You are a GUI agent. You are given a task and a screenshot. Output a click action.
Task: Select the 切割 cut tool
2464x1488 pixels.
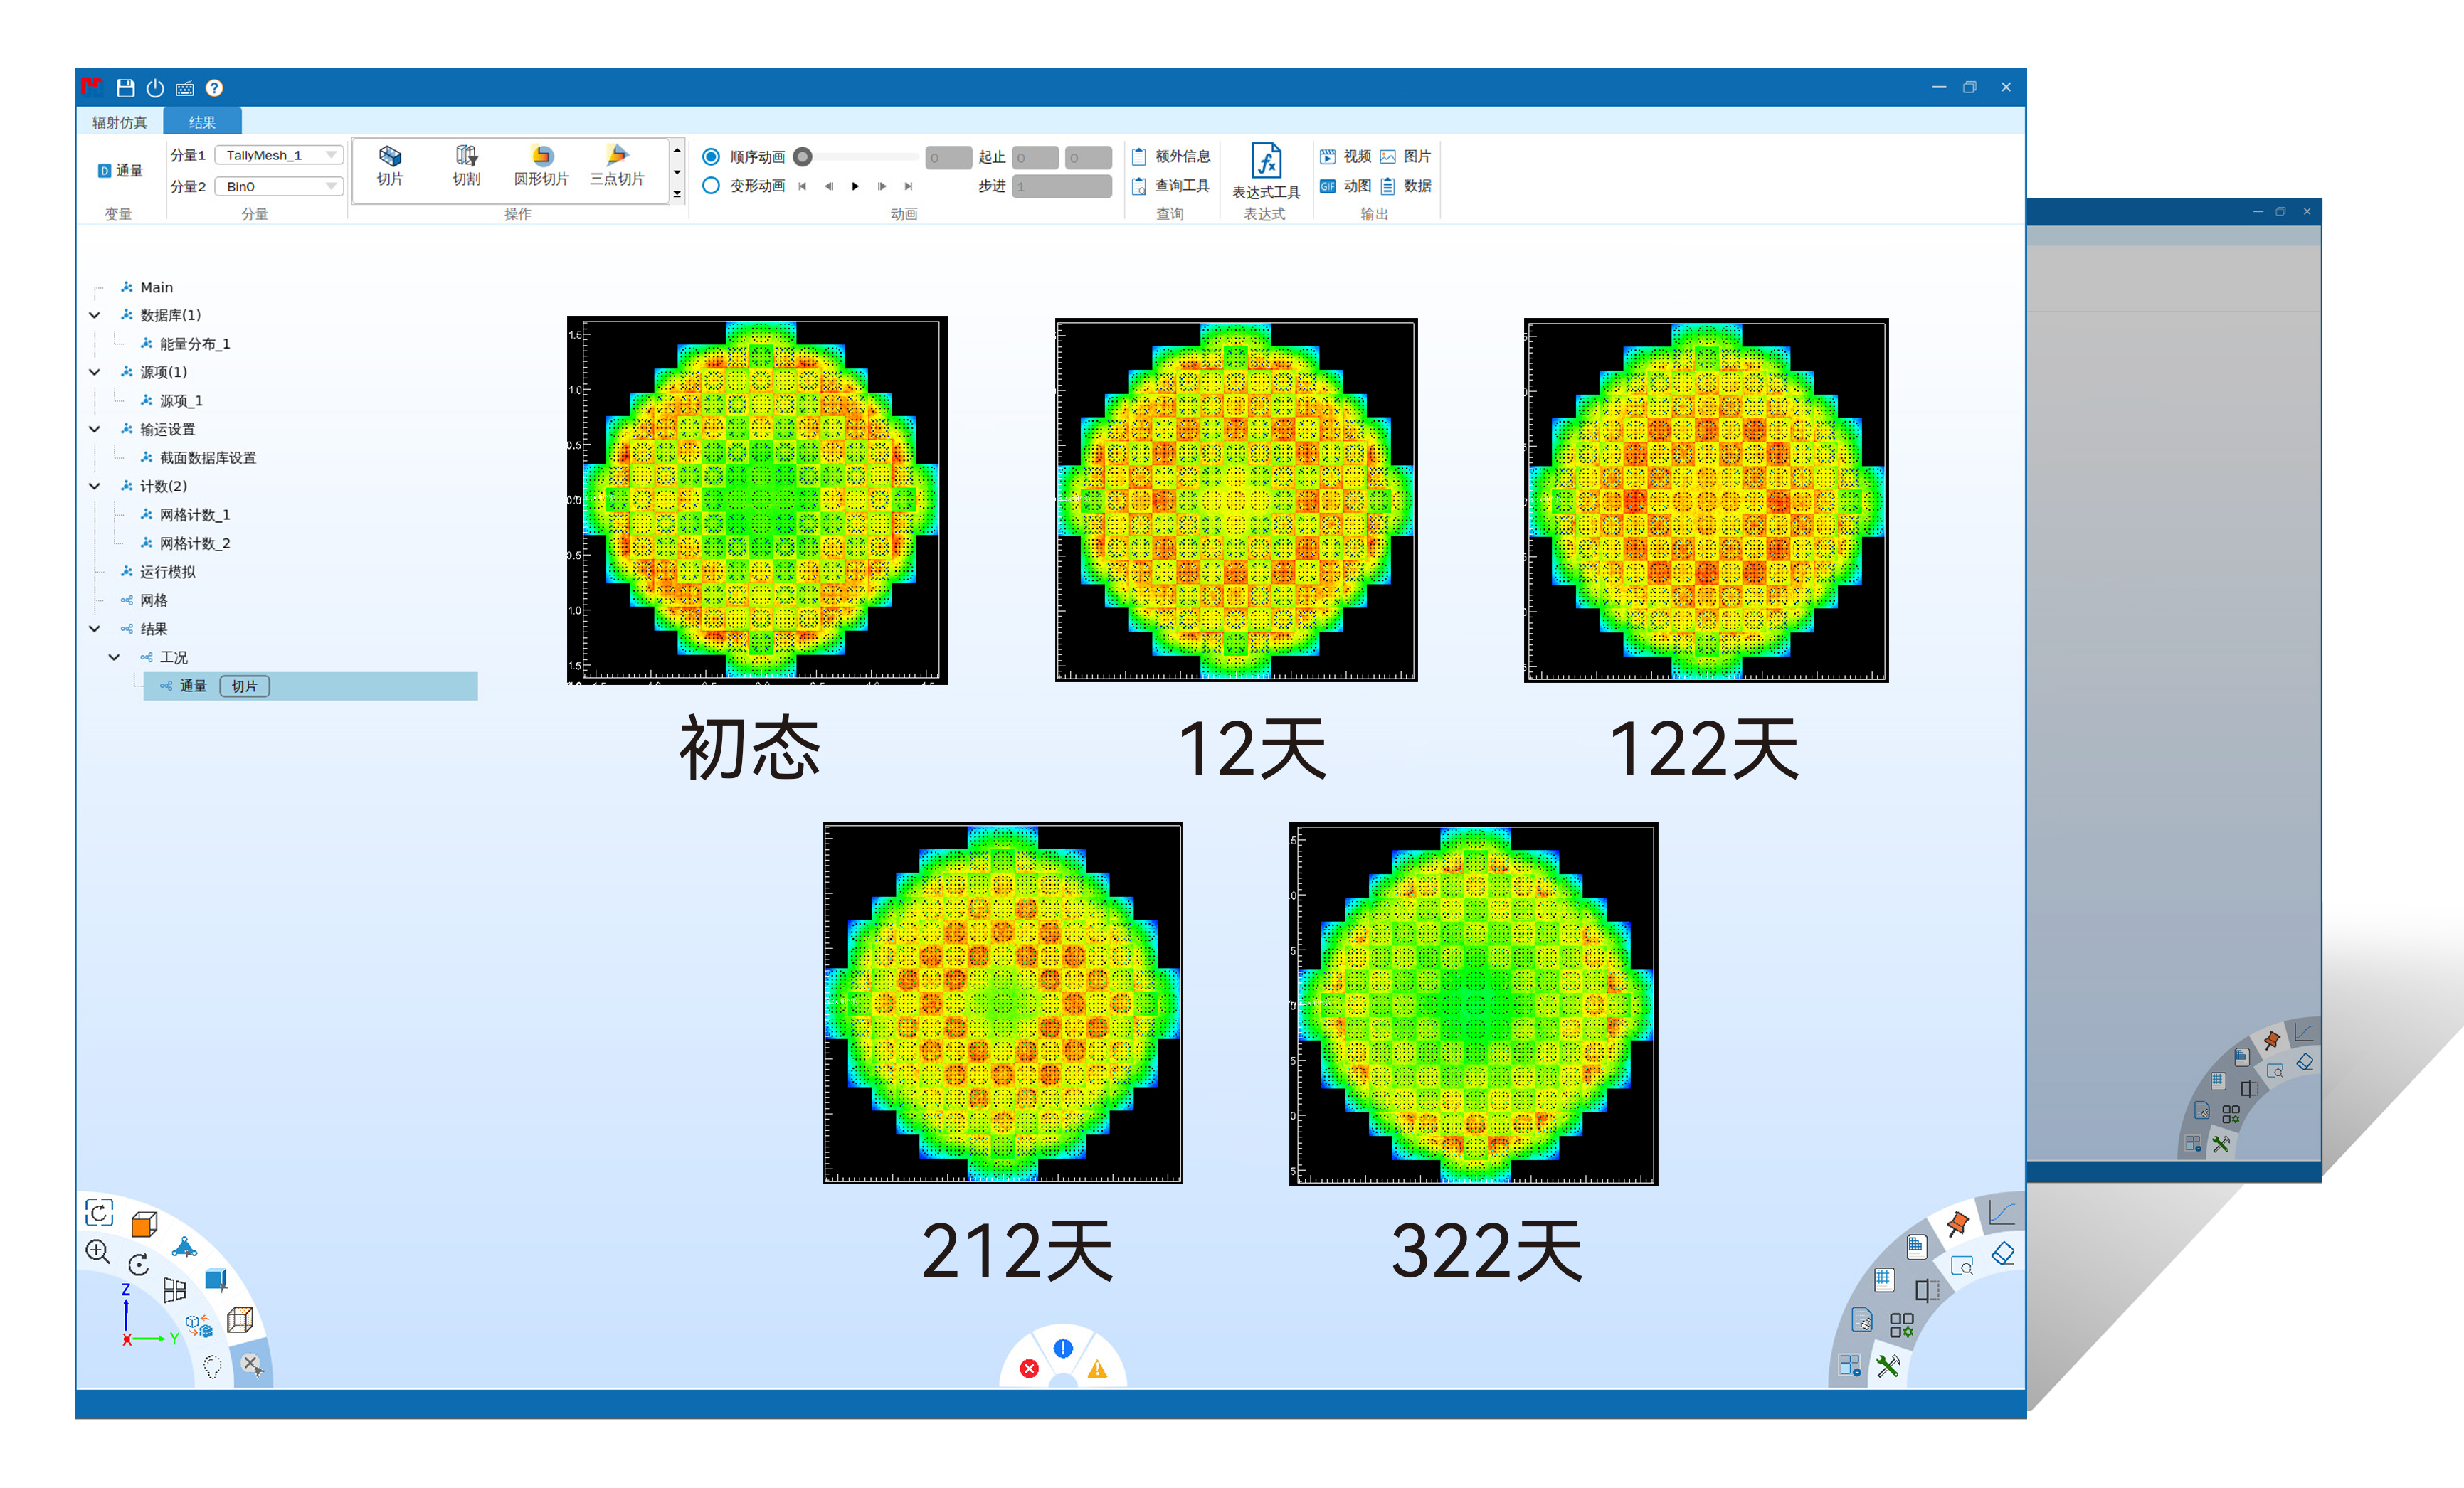coord(466,165)
